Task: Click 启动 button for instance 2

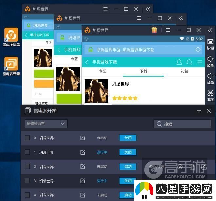Action: coord(128,167)
